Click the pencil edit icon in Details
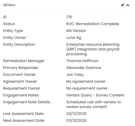 tap(123, 5)
